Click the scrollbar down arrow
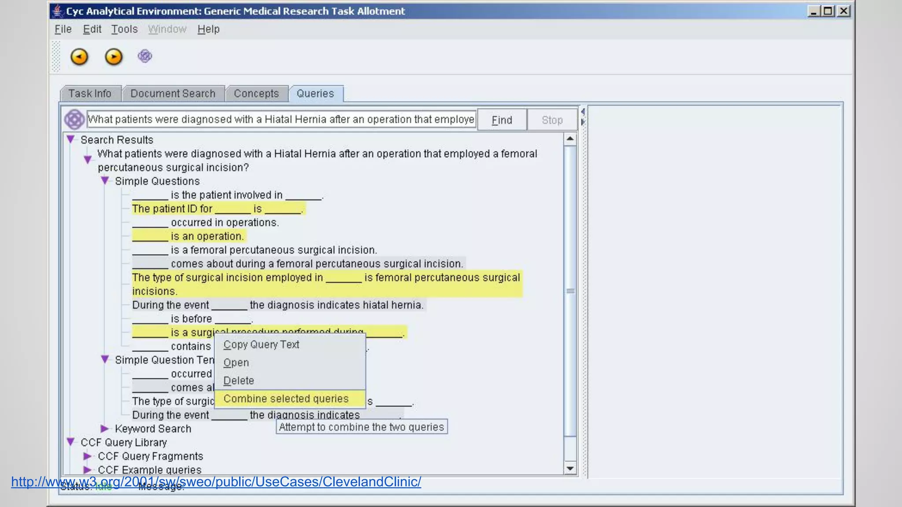902x507 pixels. tap(570, 468)
